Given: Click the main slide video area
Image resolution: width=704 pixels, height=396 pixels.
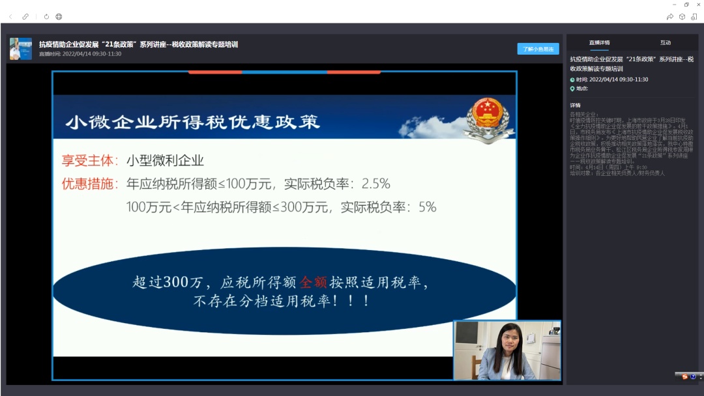Looking at the screenshot, I should pos(284,225).
